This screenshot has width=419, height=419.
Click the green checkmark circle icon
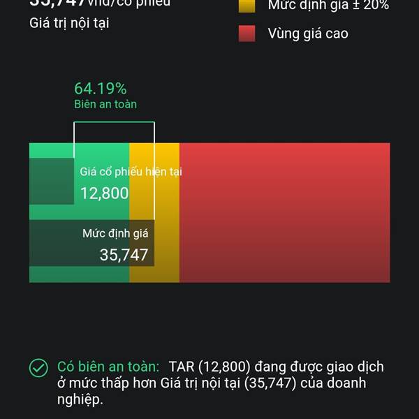pyautogui.click(x=38, y=368)
